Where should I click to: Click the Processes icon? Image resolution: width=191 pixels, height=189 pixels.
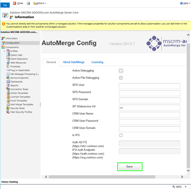(x=8, y=66)
